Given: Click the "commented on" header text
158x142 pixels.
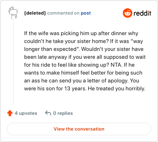Looking at the screenshot, I should [x=63, y=13].
